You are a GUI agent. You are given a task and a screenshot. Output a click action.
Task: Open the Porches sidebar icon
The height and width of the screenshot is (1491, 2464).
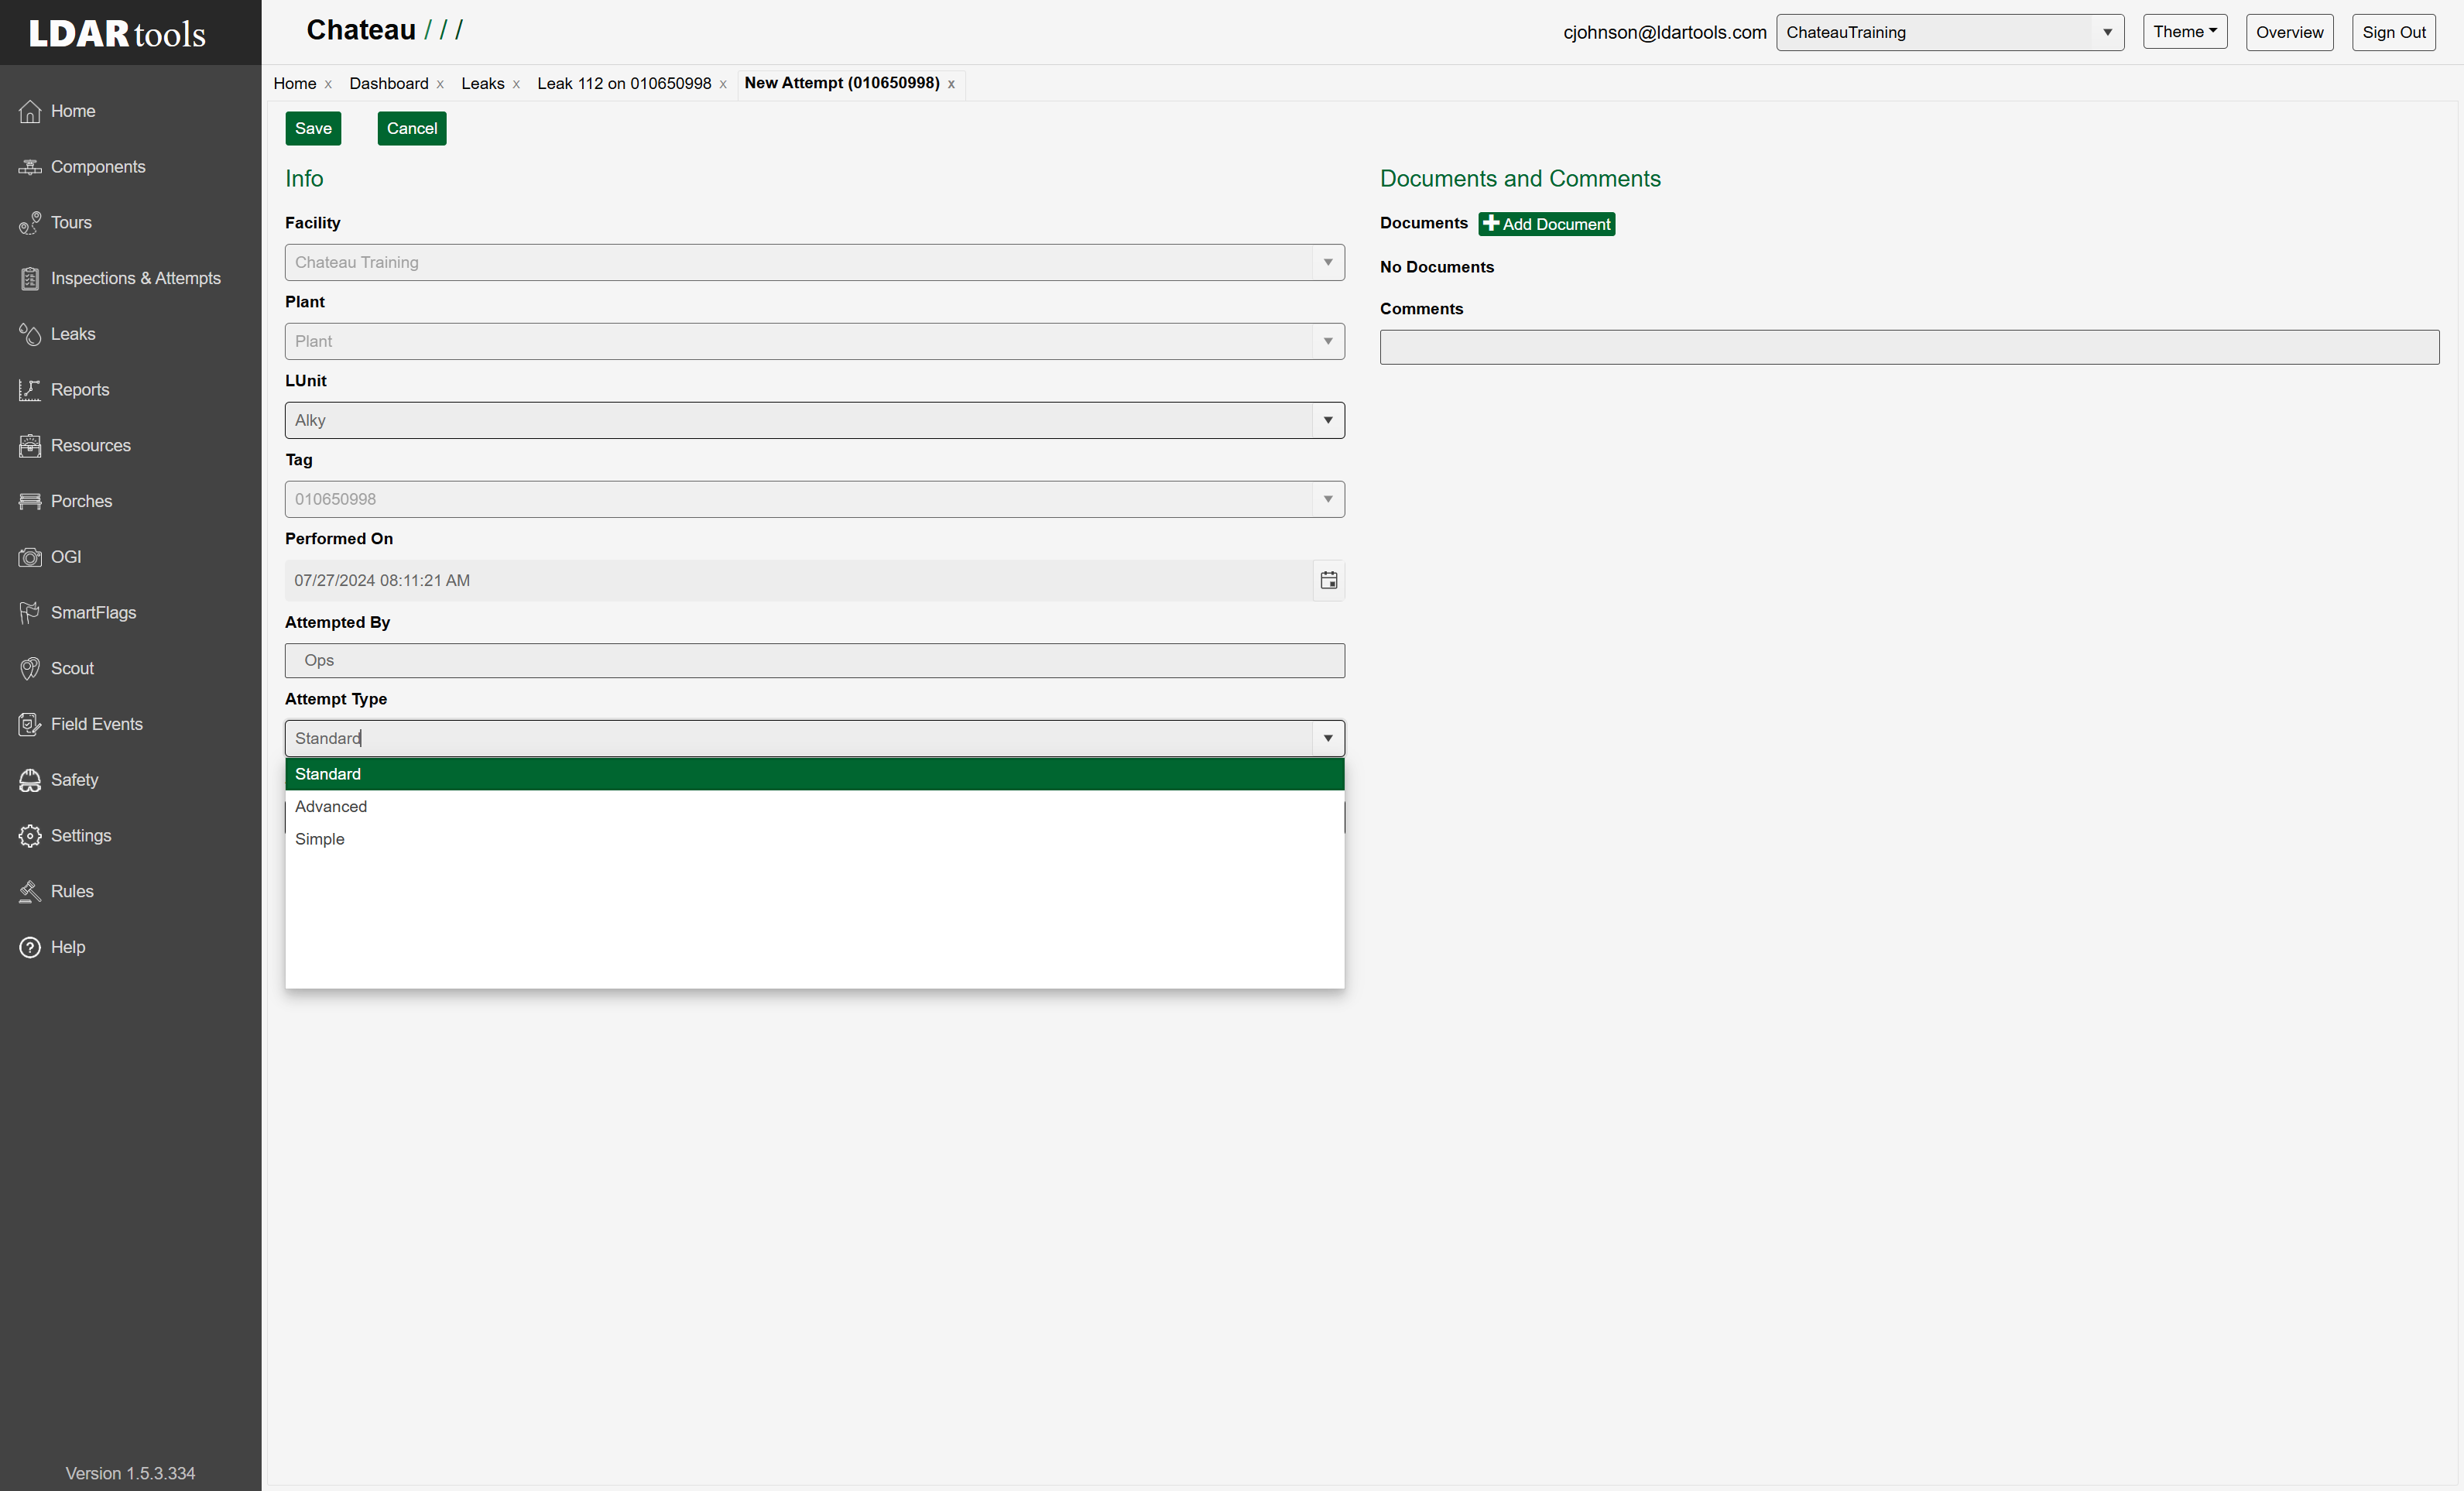coord(30,502)
